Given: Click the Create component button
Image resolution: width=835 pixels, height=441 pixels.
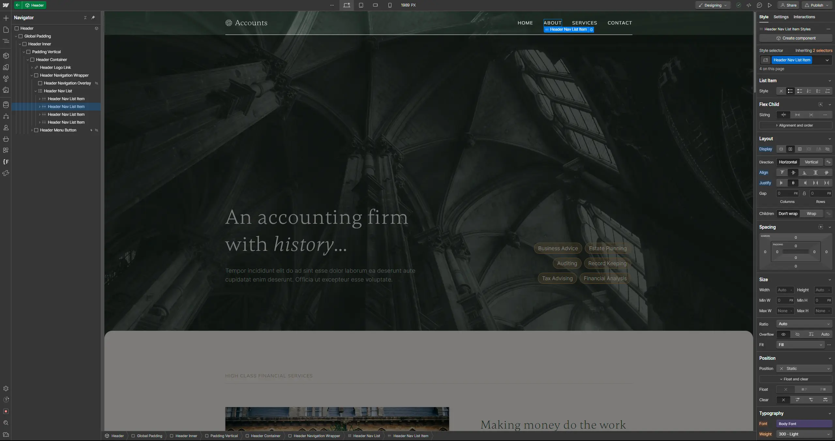Looking at the screenshot, I should (x=796, y=38).
